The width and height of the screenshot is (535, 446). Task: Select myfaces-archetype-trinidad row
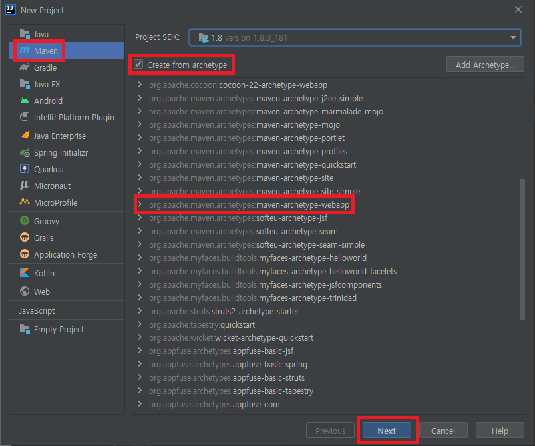click(329, 298)
